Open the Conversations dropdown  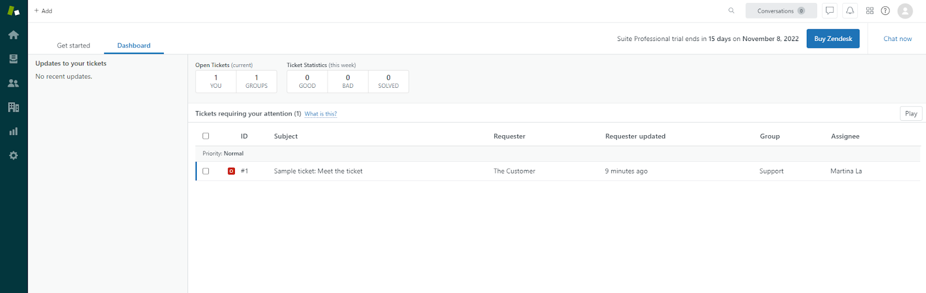click(x=781, y=10)
